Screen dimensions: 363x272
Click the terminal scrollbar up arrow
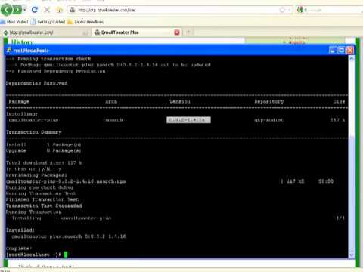pos(352,58)
